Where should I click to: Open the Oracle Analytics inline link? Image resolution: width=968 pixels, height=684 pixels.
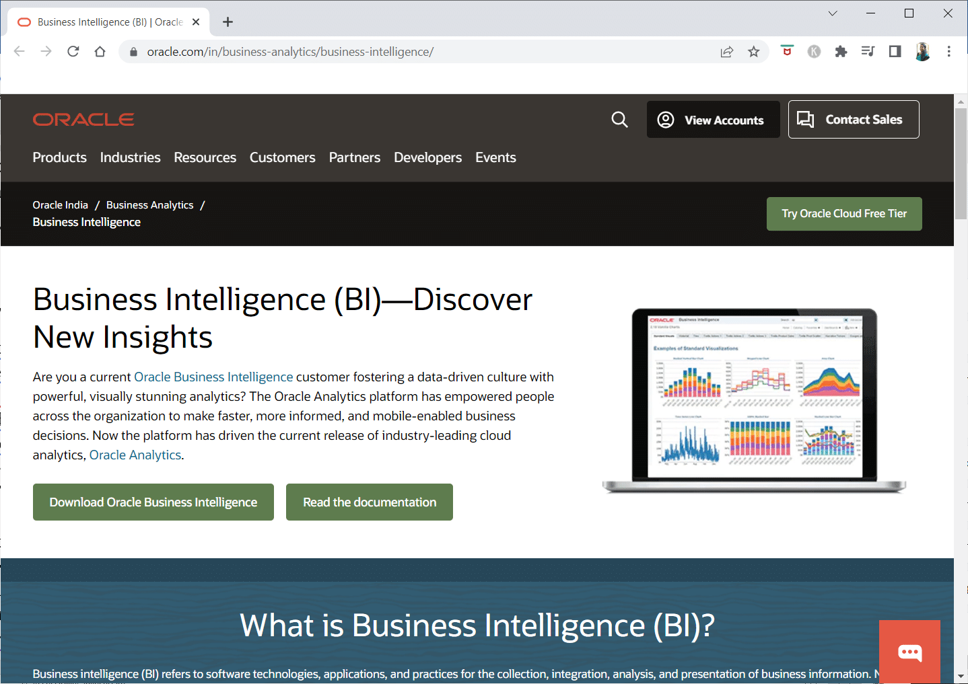(135, 455)
